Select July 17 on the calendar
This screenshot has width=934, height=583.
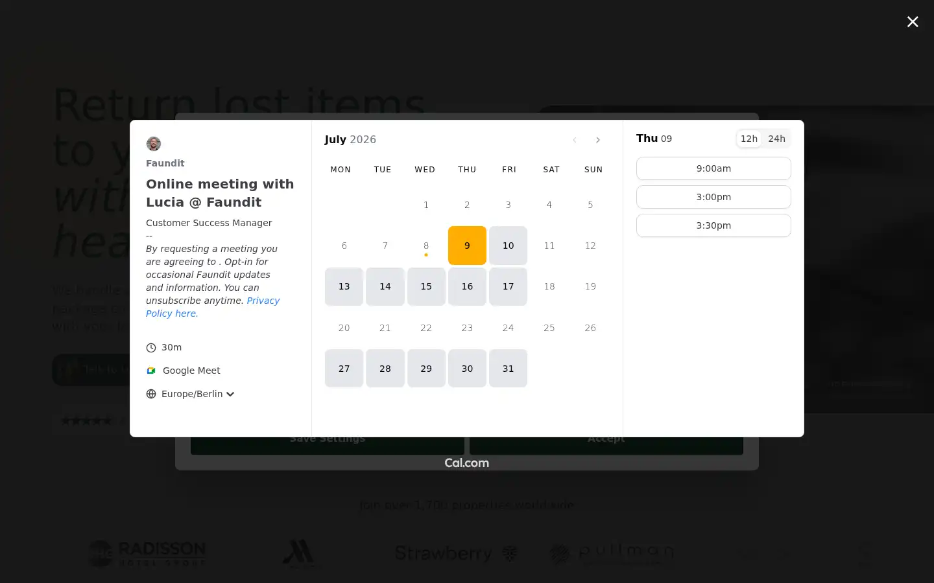pos(508,286)
